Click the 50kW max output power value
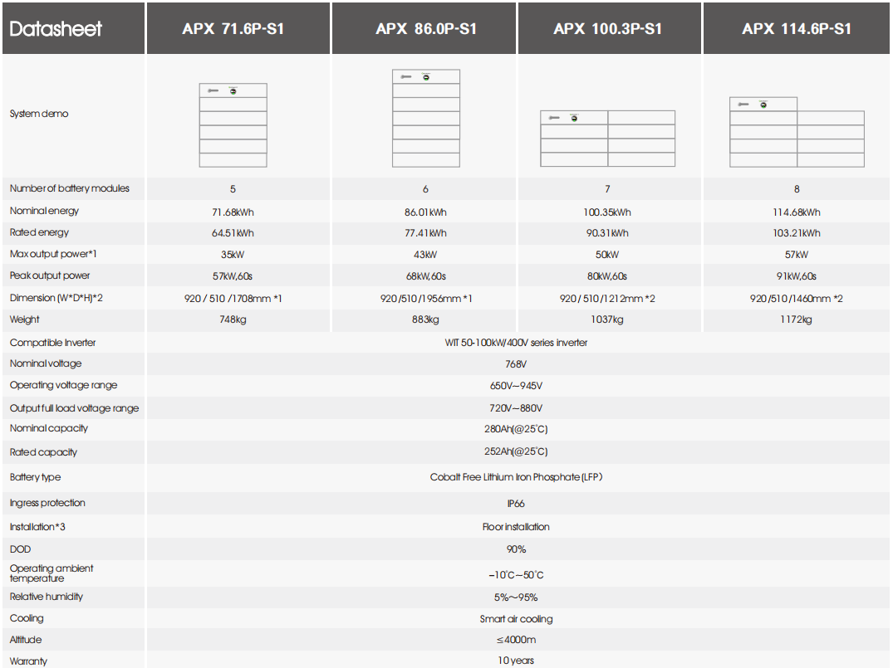 pyautogui.click(x=607, y=255)
